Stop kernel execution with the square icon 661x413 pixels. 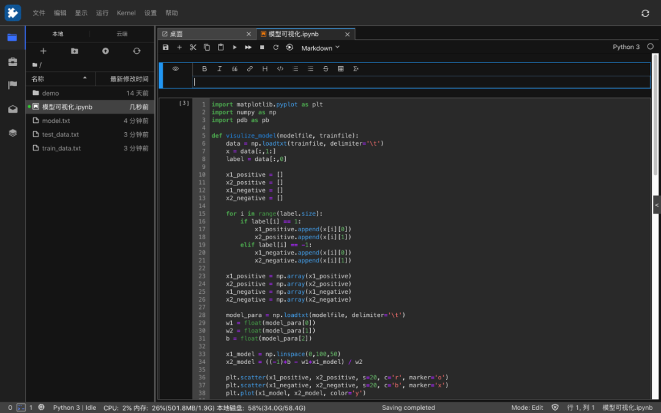tap(262, 48)
